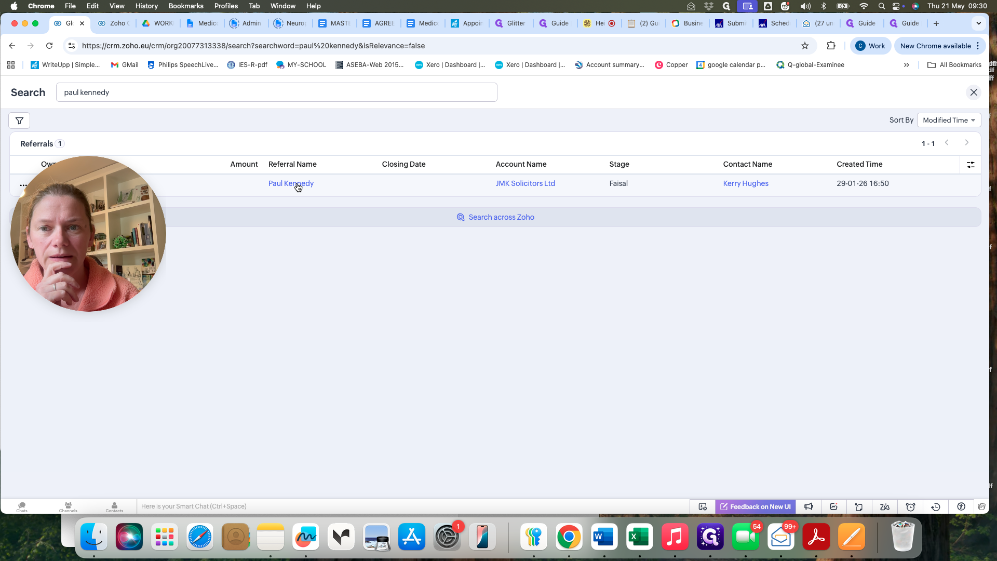Close the search panel with X
Screen dimensions: 997x561
[974, 92]
